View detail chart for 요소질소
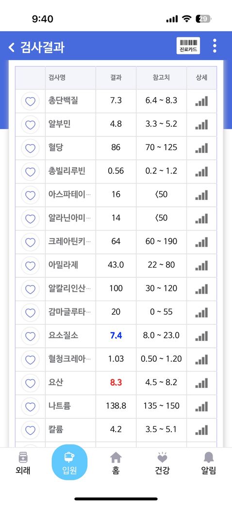 coord(201,336)
